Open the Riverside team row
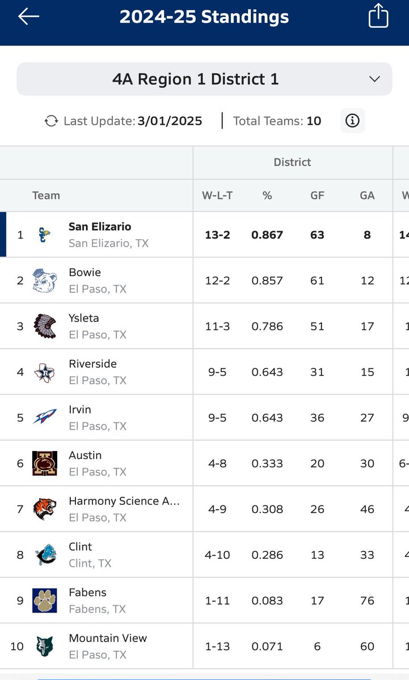Viewport: 409px width, 680px height. point(204,372)
